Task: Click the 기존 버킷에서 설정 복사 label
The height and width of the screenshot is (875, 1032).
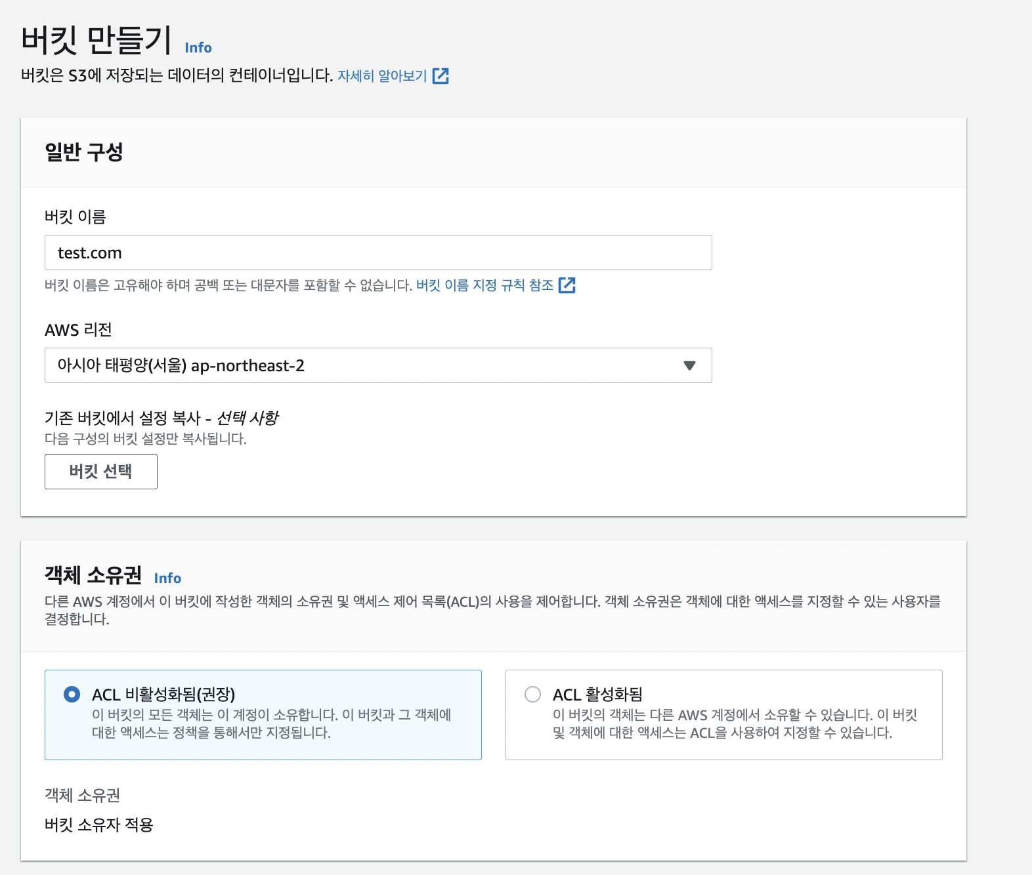Action: tap(161, 418)
